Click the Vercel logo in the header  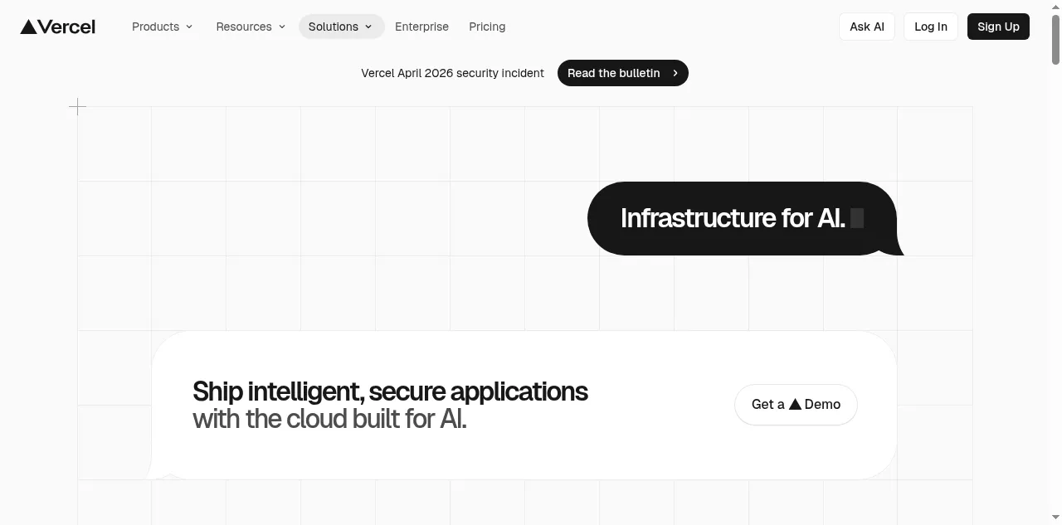[x=58, y=27]
